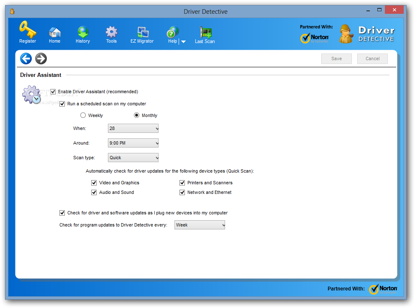Select the Monthly radio button
The height and width of the screenshot is (308, 415).
[x=136, y=115]
